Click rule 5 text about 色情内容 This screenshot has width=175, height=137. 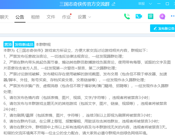77,98
